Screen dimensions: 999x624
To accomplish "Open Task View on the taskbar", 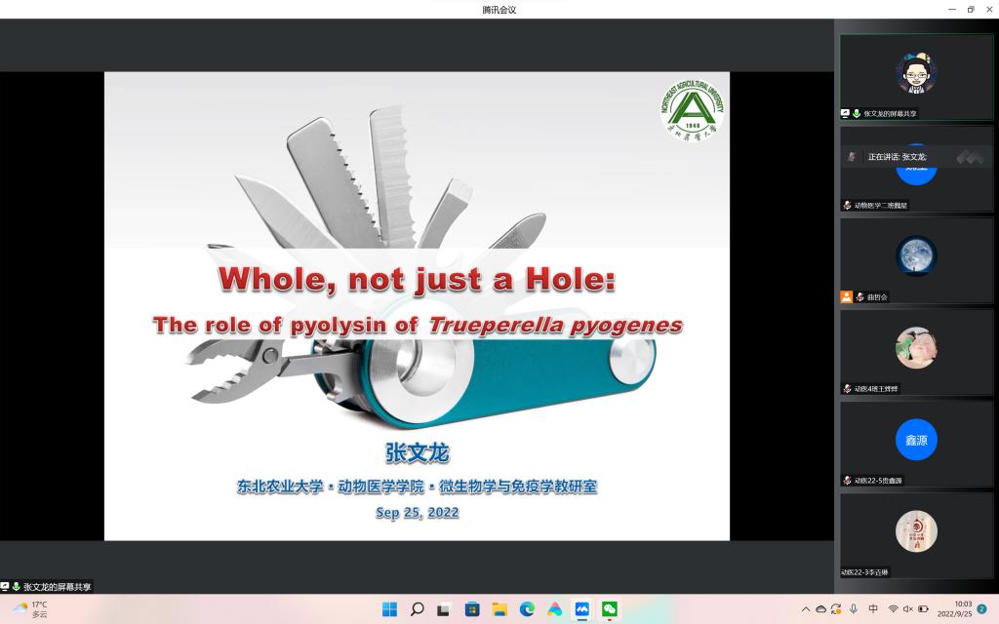I will click(444, 609).
